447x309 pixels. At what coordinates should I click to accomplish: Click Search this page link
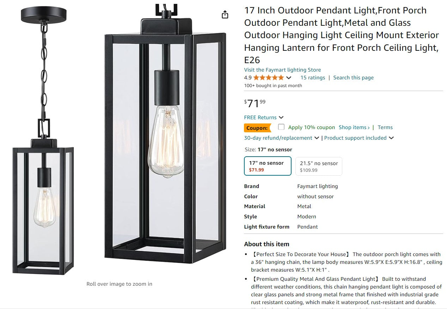point(353,77)
